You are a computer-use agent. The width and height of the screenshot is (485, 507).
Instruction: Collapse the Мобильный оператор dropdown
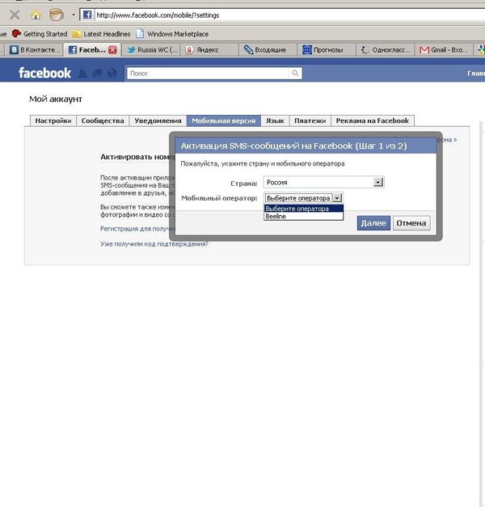click(x=337, y=198)
